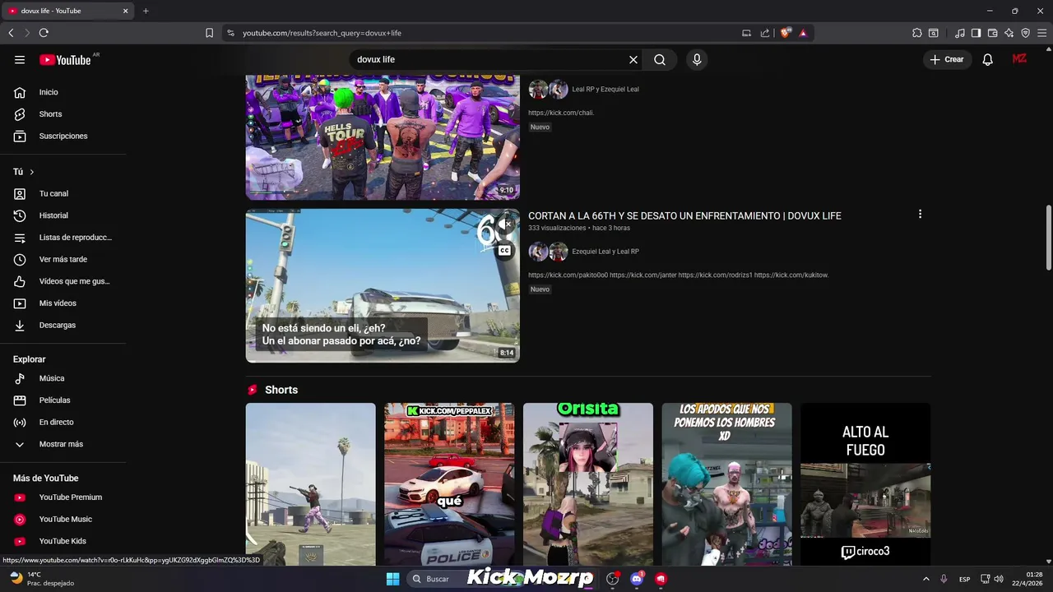This screenshot has height=592, width=1053.
Task: Open the browser main menu
Action: pos(1042,33)
